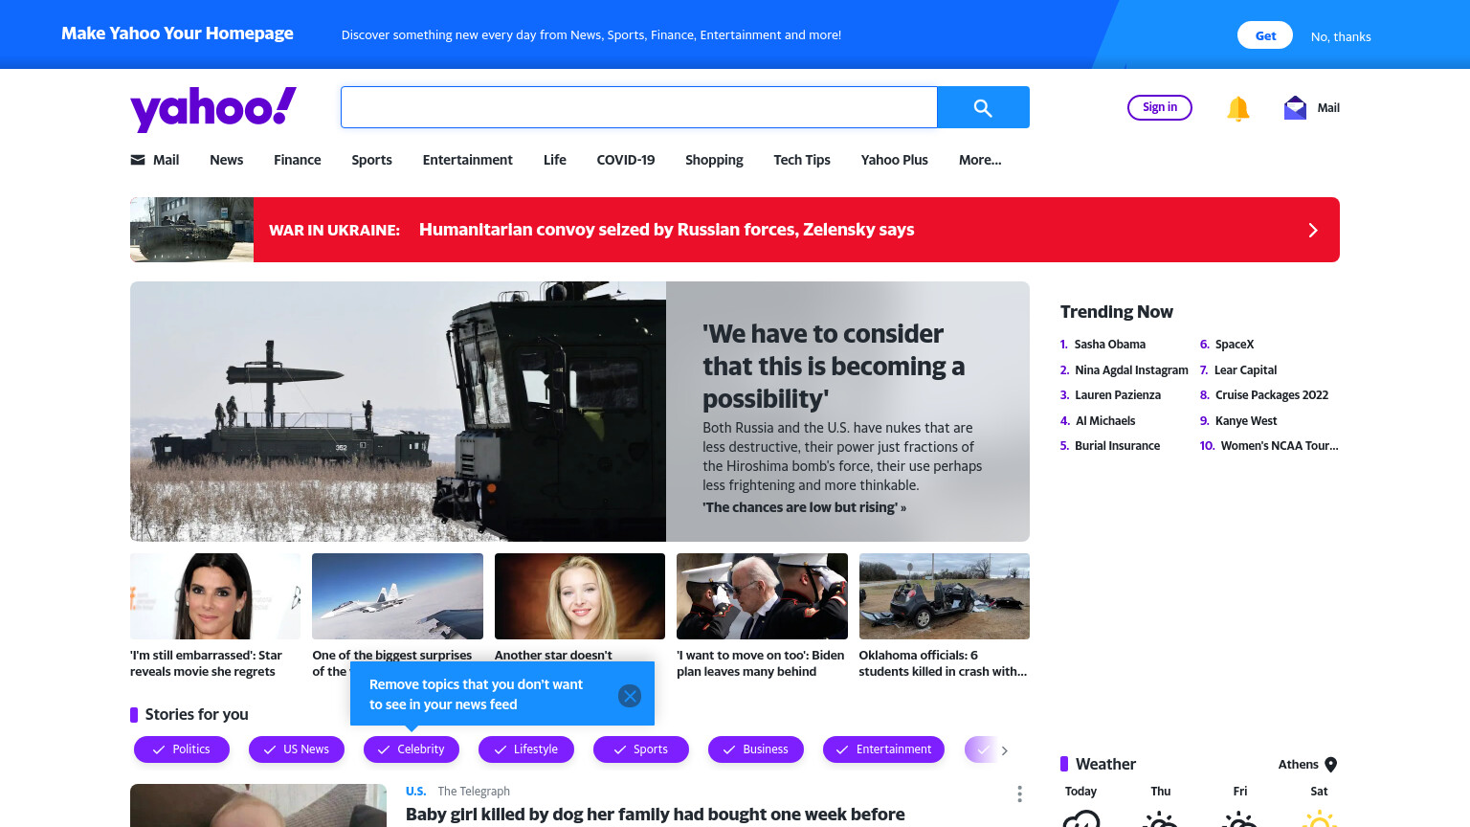Open the Biden plan story thumbnail
1470x827 pixels.
[762, 596]
